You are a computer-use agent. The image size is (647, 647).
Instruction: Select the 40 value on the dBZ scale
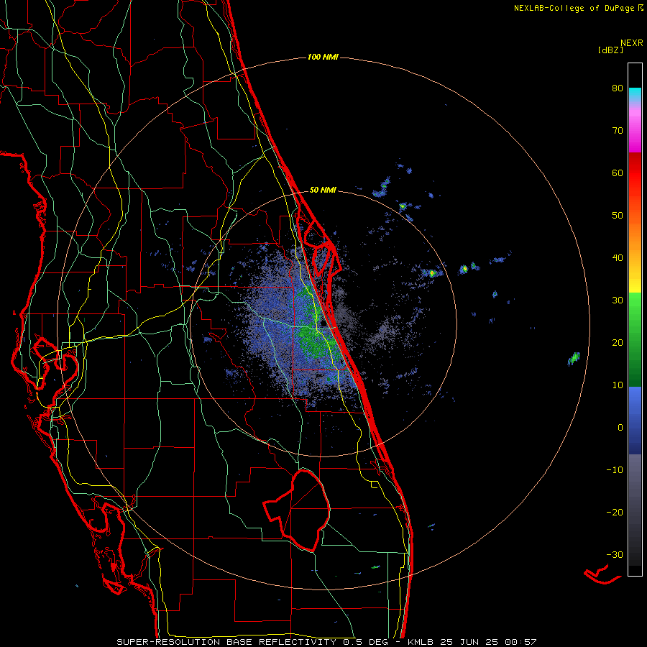(x=618, y=258)
